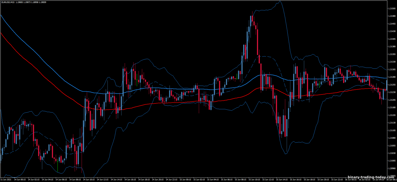Click the 1.21355 price axis label

pos(392,54)
